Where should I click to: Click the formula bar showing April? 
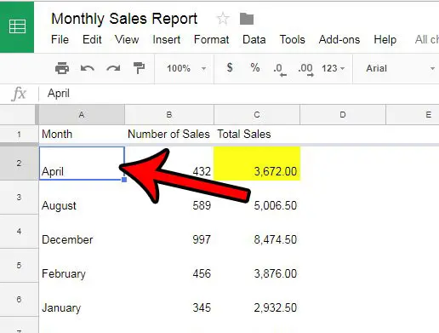pyautogui.click(x=238, y=94)
